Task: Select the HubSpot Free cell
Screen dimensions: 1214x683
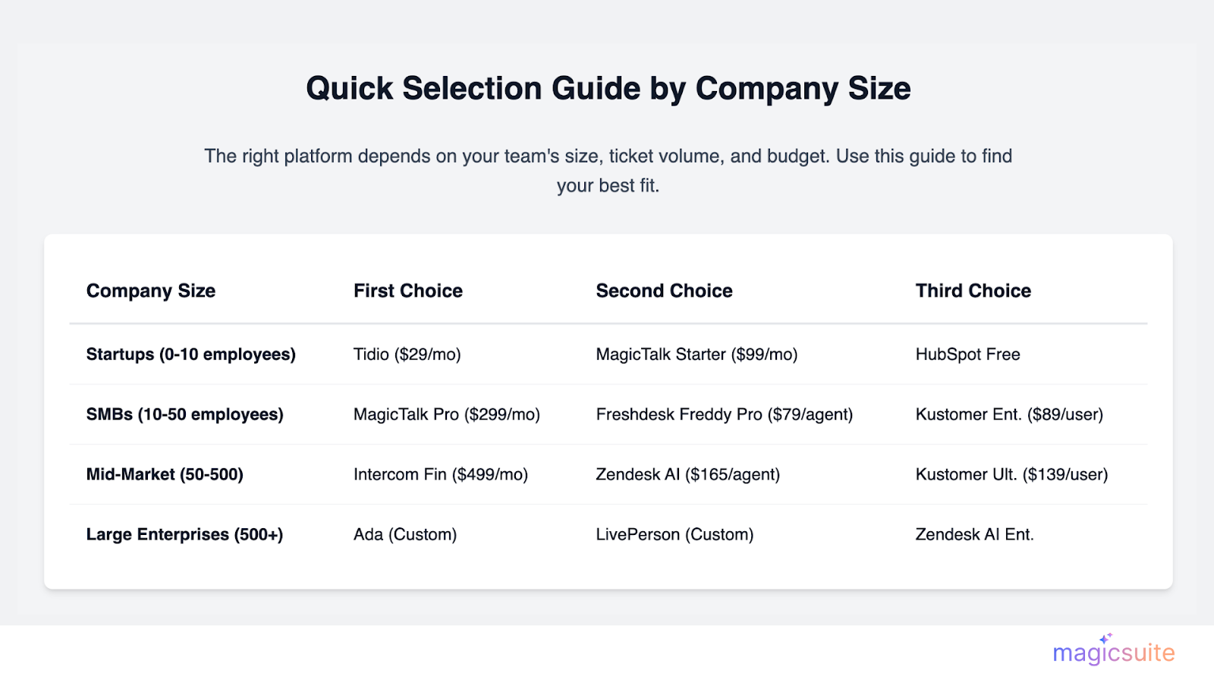Action: 967,354
